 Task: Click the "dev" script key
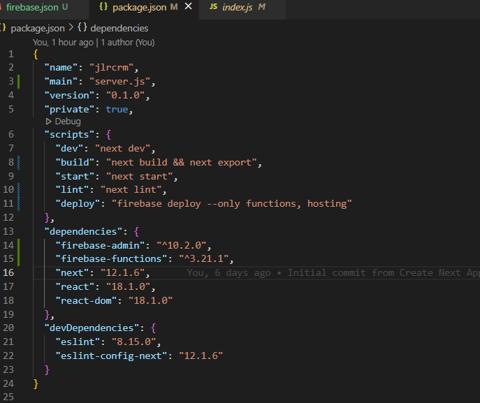pos(69,149)
